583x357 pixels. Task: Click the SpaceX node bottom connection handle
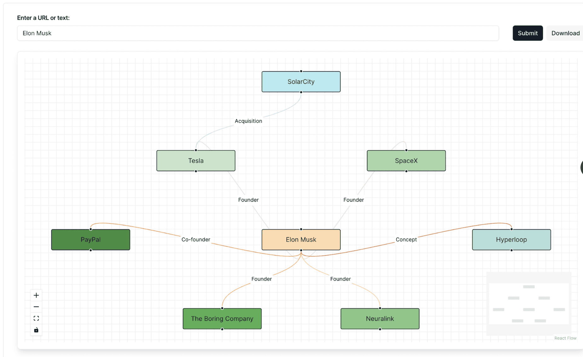pos(406,171)
